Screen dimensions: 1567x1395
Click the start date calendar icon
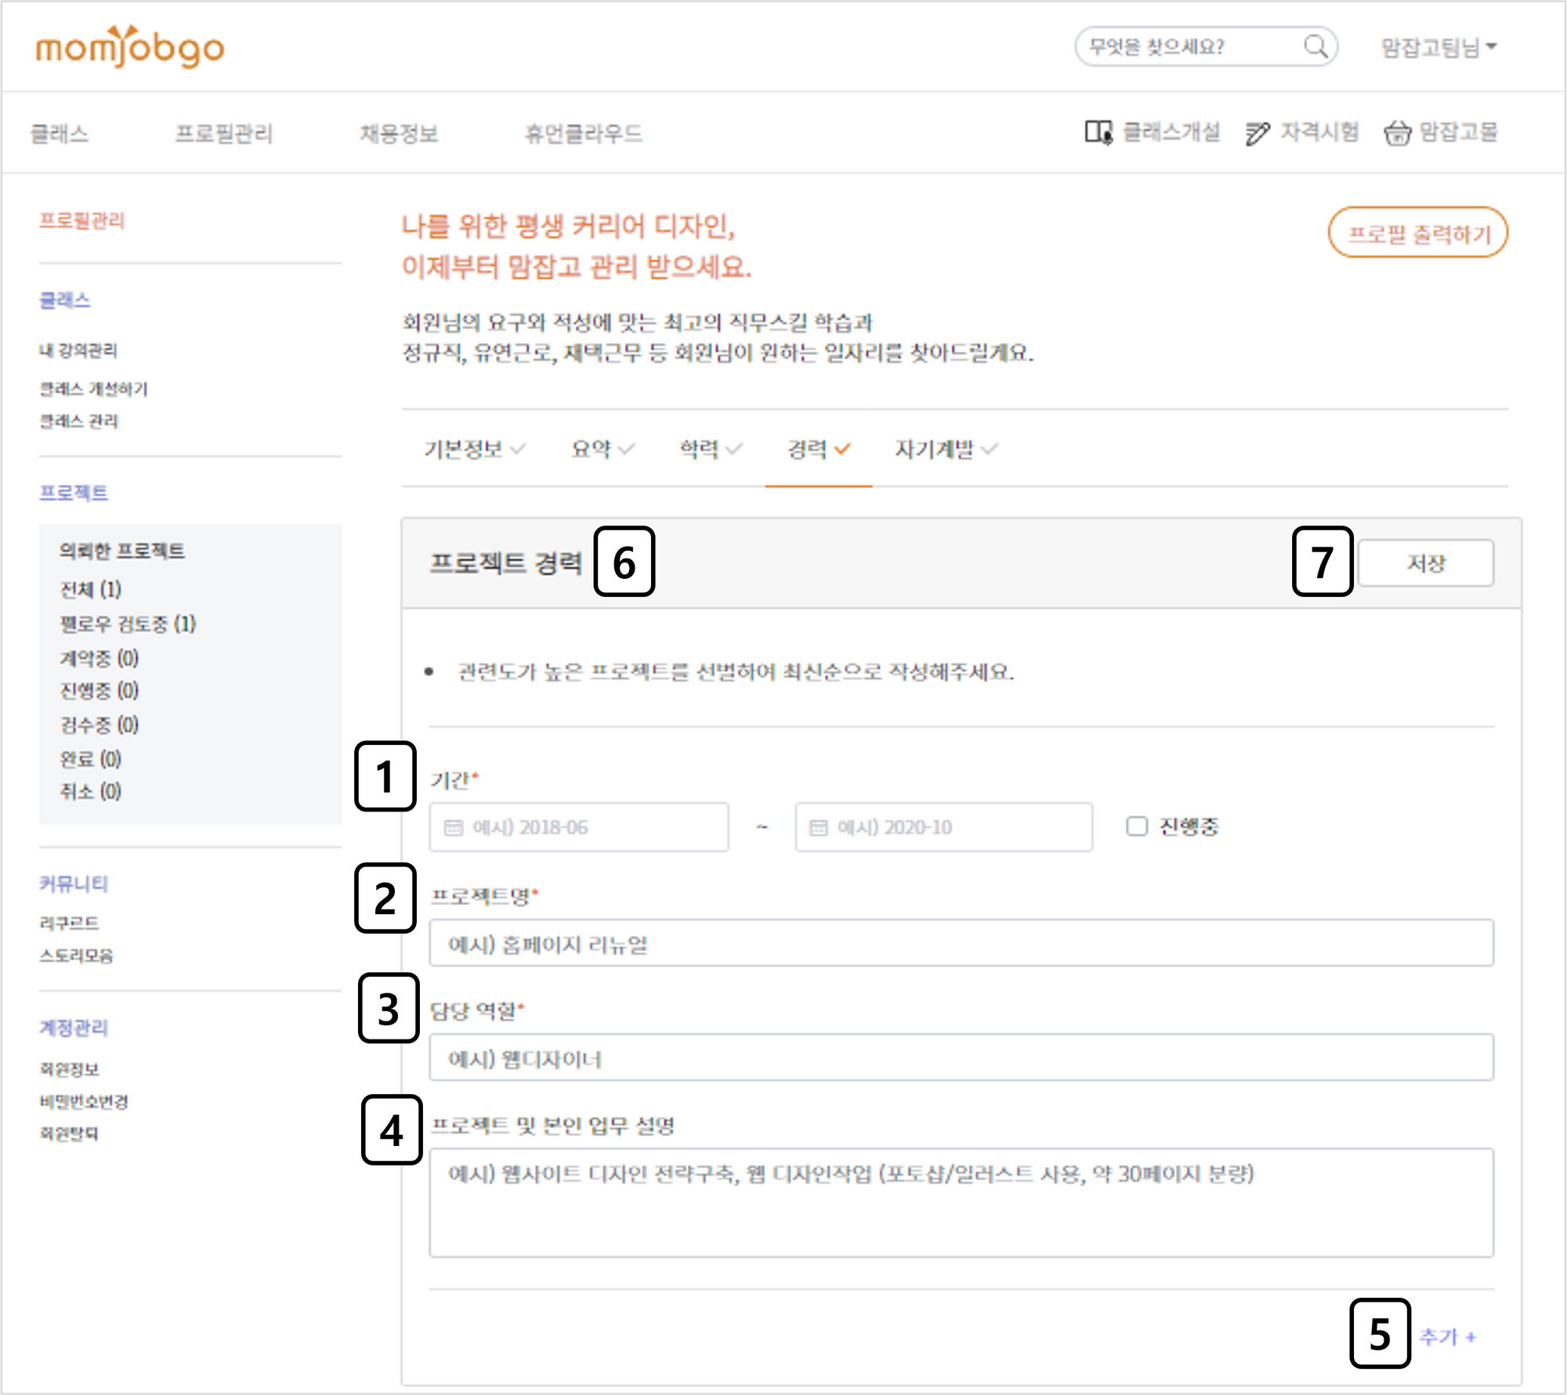tap(454, 828)
